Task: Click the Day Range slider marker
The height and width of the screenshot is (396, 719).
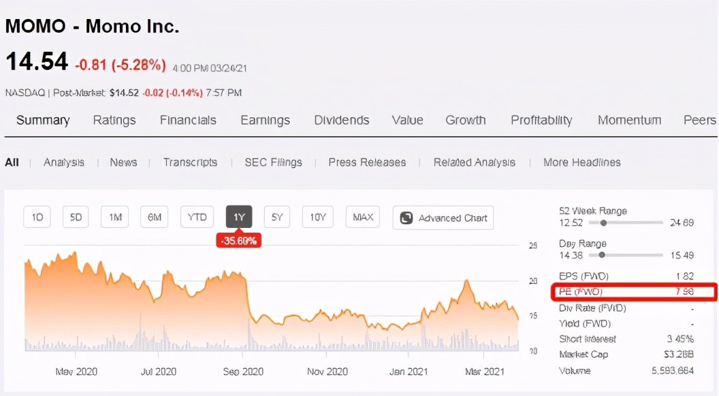Action: [601, 255]
